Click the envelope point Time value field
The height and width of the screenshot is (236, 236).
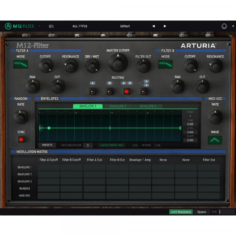190,124
